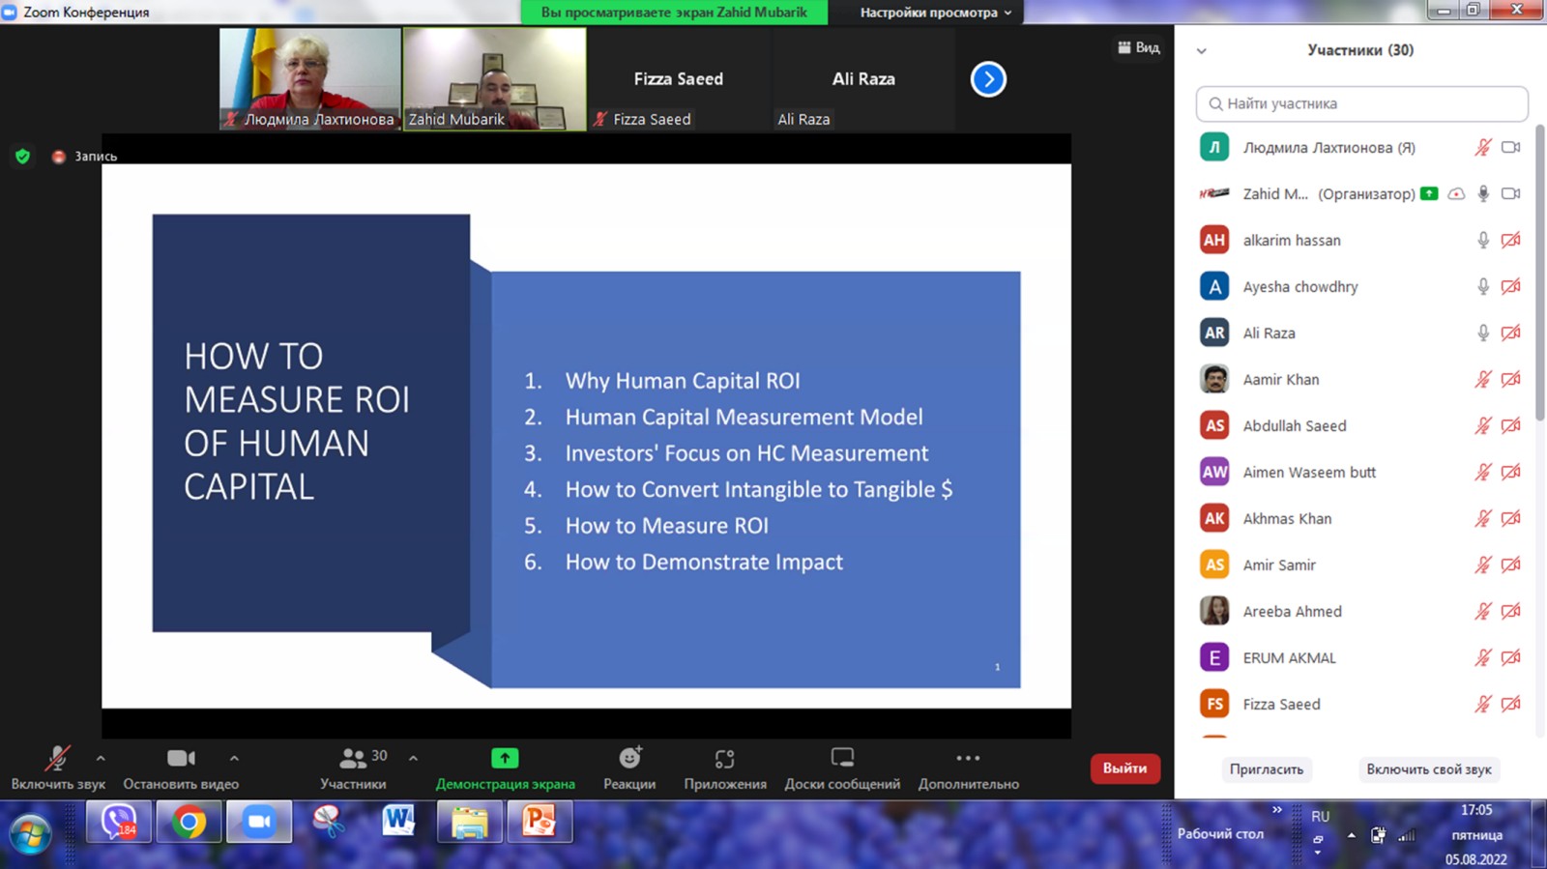Screen dimensions: 1547x869
Task: Collapse participants panel with chevron
Action: click(1202, 51)
